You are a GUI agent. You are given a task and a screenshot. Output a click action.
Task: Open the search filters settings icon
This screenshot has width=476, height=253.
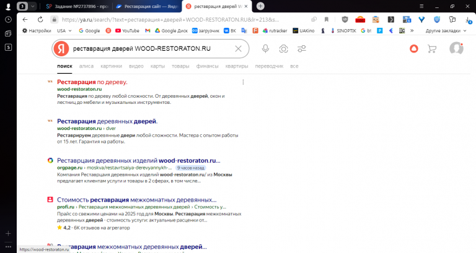tap(301, 48)
